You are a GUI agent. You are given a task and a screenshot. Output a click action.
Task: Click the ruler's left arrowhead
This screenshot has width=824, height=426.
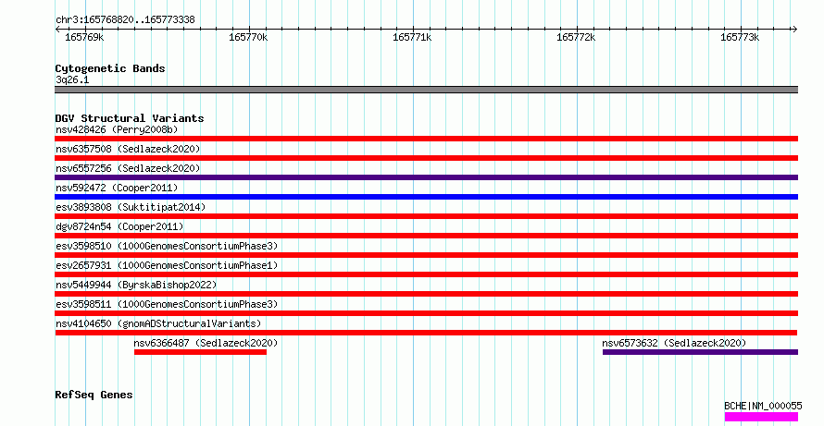[x=57, y=30]
